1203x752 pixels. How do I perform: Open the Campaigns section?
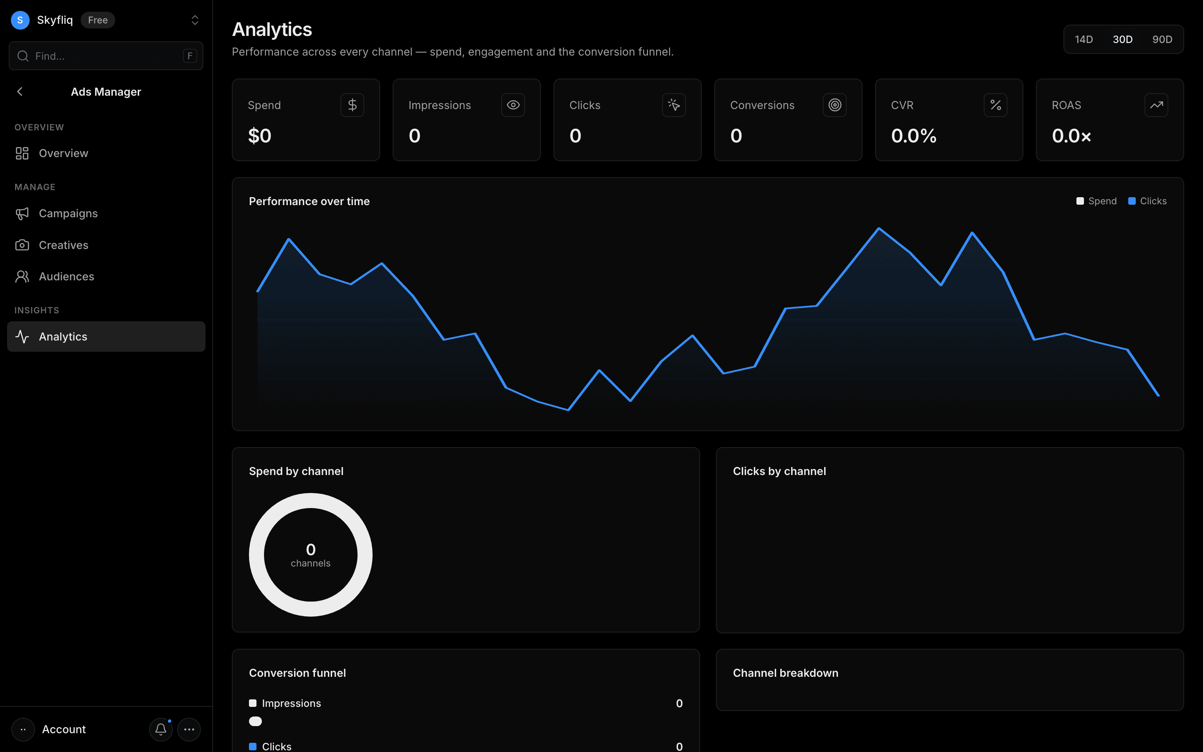[x=106, y=213]
